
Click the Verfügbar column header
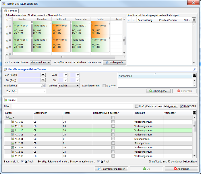click(178, 113)
